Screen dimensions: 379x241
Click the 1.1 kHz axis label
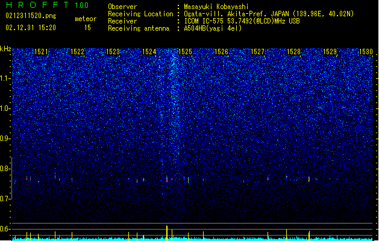coord(5,78)
